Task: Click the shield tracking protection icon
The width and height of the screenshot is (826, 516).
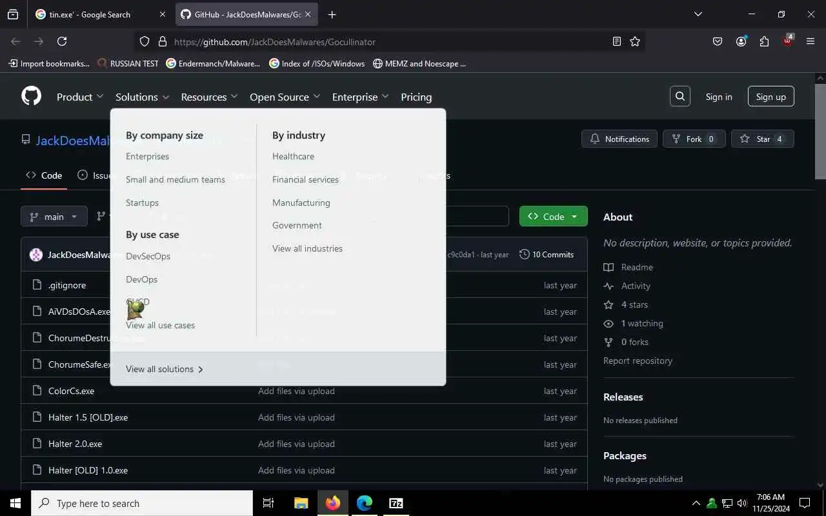Action: 145,41
